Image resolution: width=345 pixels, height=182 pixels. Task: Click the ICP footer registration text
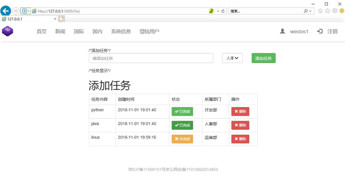173,169
